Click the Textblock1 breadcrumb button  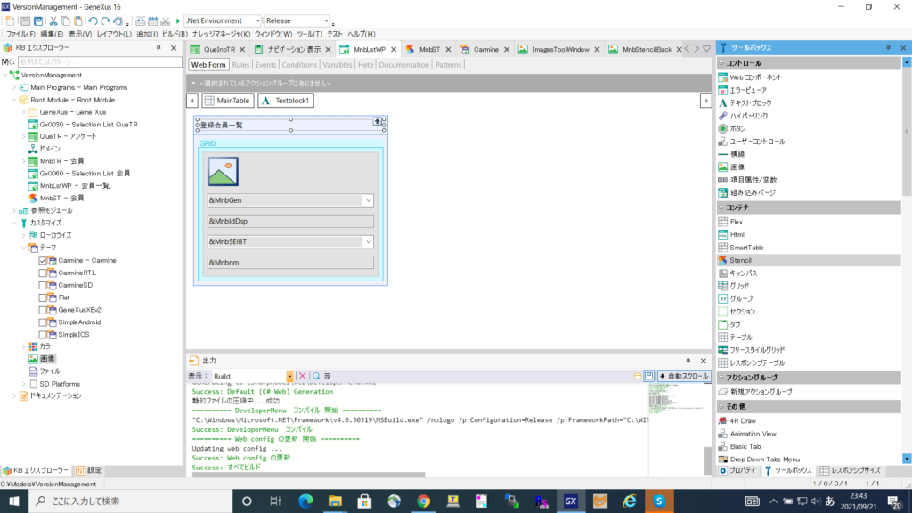pyautogui.click(x=286, y=101)
